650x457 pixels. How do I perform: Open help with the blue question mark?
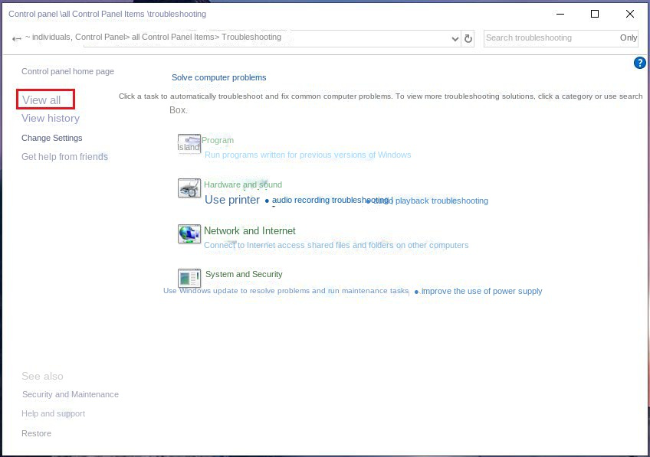(x=640, y=63)
